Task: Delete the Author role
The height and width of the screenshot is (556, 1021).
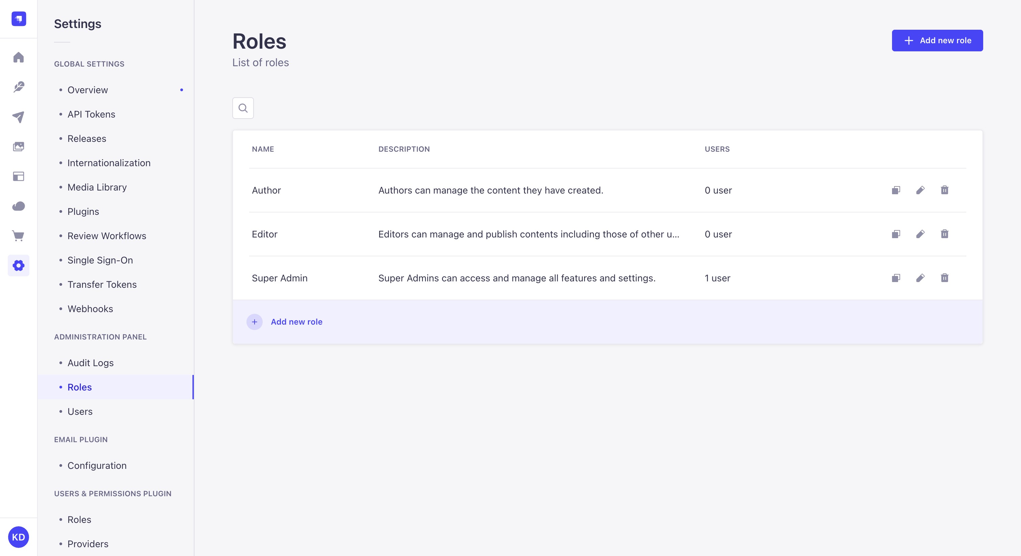Action: tap(944, 190)
